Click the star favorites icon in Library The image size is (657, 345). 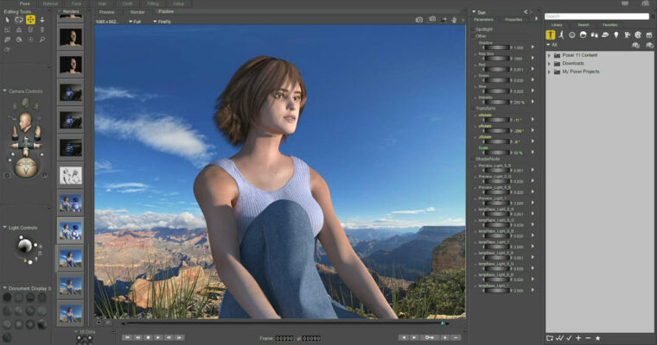(x=598, y=338)
